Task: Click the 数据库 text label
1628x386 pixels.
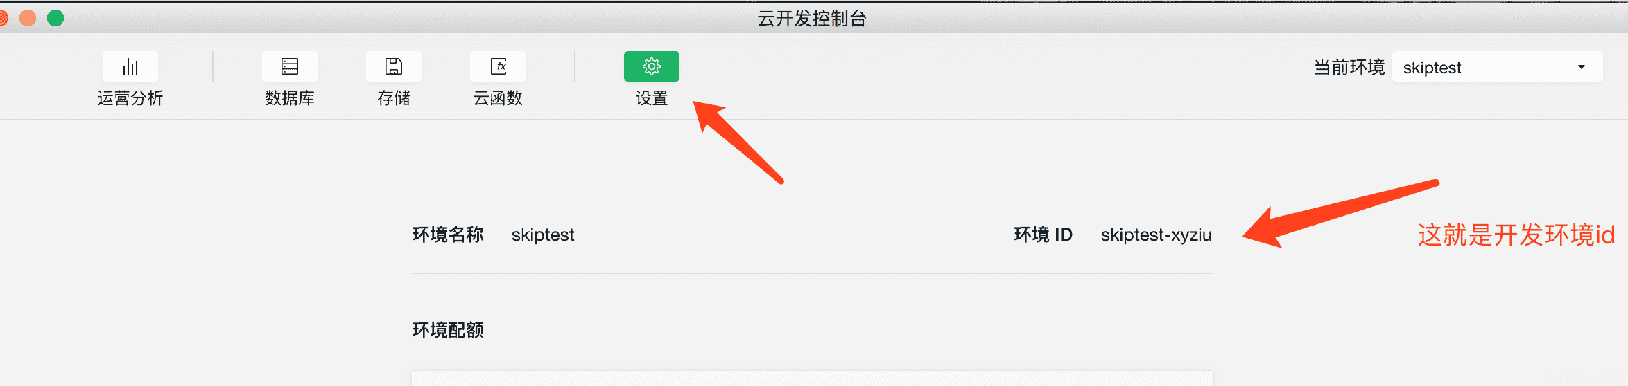Action: pos(290,98)
